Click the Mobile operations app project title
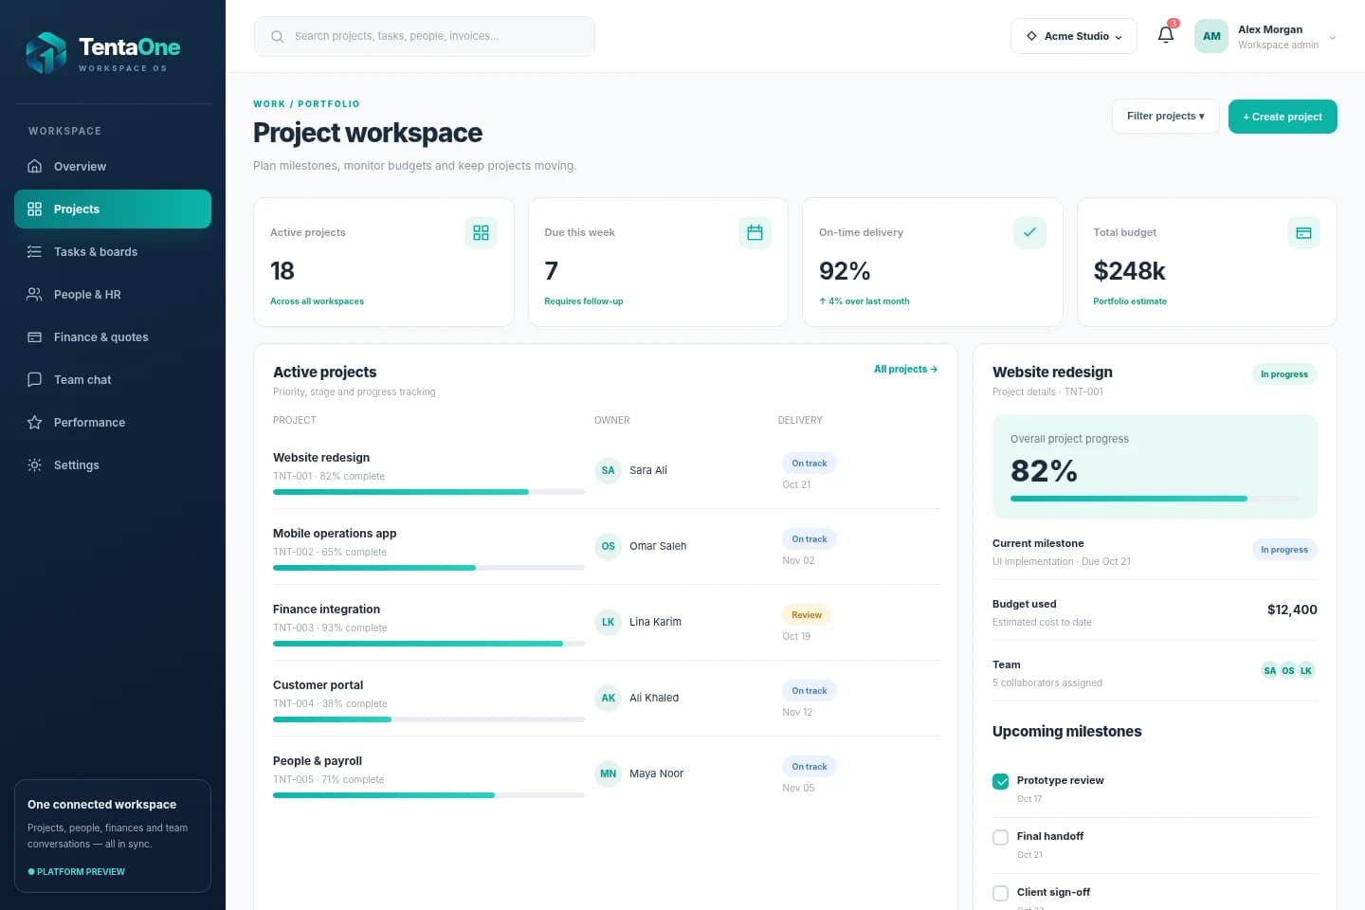The image size is (1365, 910). tap(335, 534)
